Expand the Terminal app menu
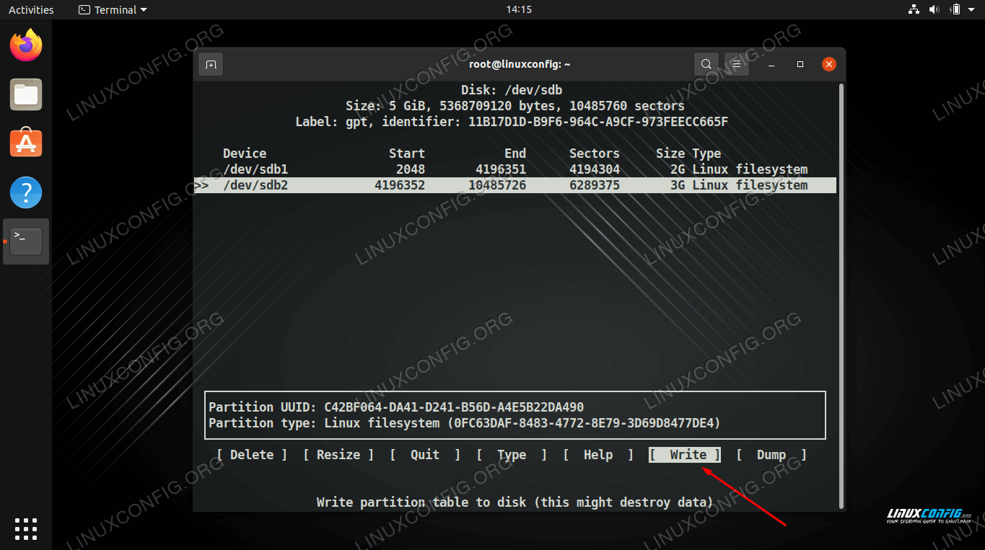Screen dimensions: 985x550 [x=113, y=9]
